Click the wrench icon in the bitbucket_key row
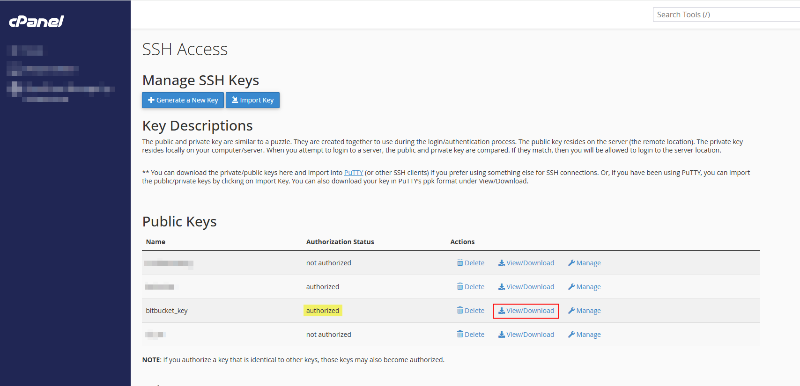The height and width of the screenshot is (386, 800). [x=571, y=311]
